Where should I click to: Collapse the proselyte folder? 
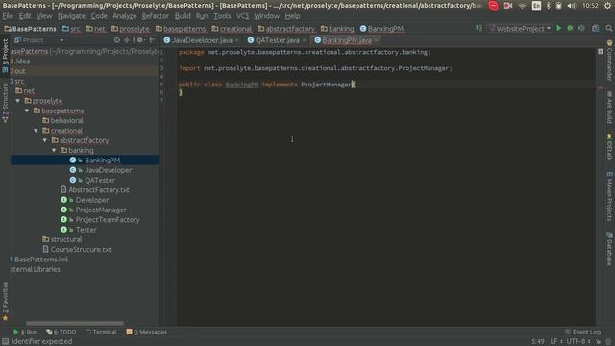click(x=18, y=101)
